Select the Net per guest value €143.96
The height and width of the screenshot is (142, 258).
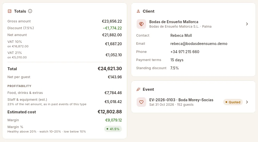115,77
